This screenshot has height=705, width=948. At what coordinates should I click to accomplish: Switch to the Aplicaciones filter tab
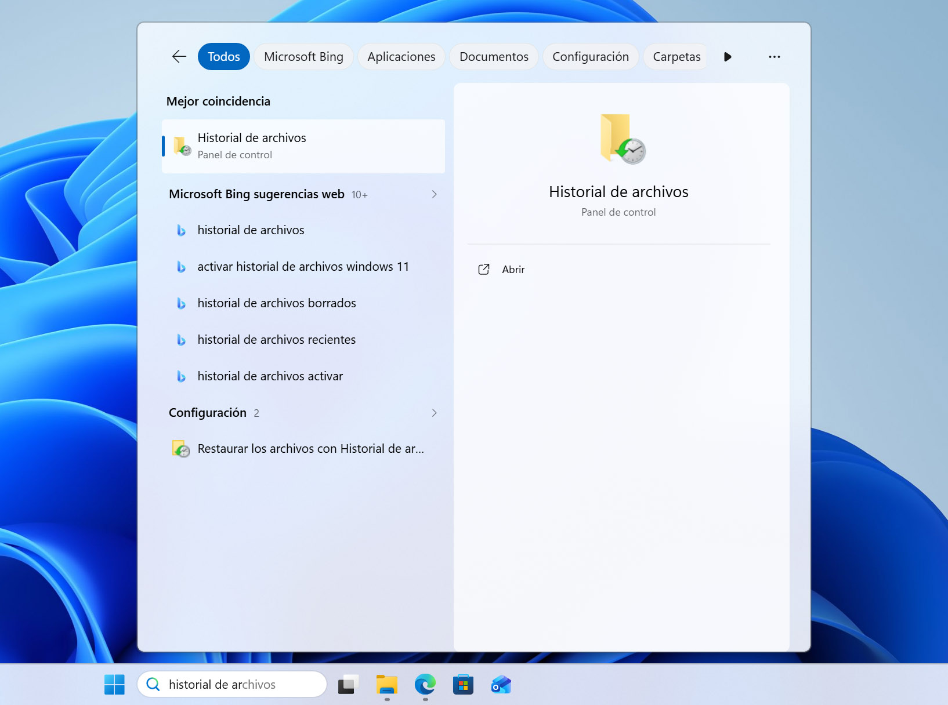click(401, 57)
